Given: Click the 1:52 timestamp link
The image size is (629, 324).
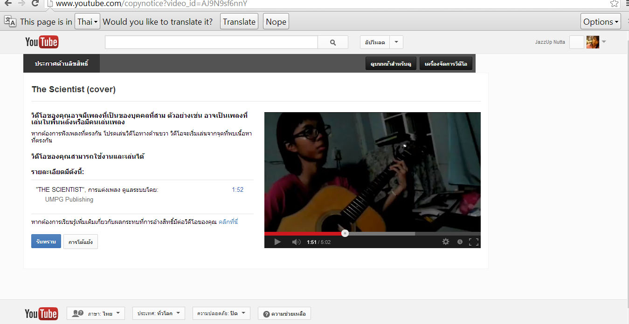Looking at the screenshot, I should pyautogui.click(x=238, y=189).
